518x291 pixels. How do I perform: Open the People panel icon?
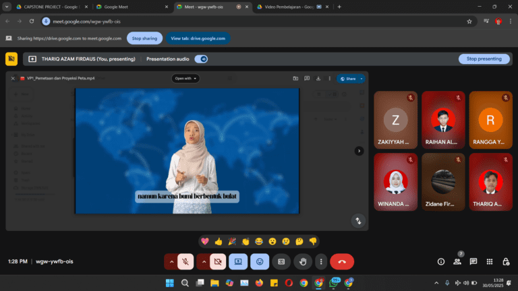457,261
